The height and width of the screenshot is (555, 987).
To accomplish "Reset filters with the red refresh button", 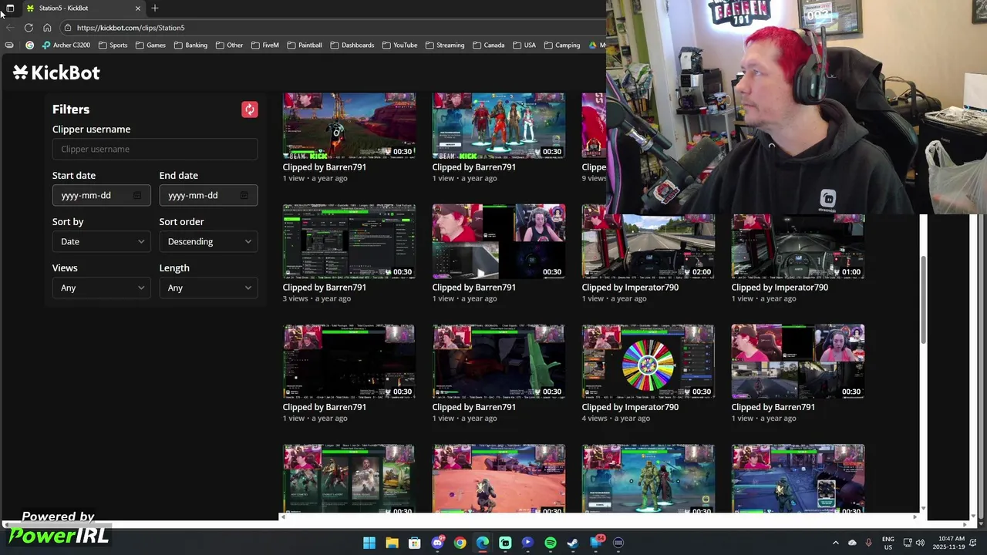I will pos(249,109).
